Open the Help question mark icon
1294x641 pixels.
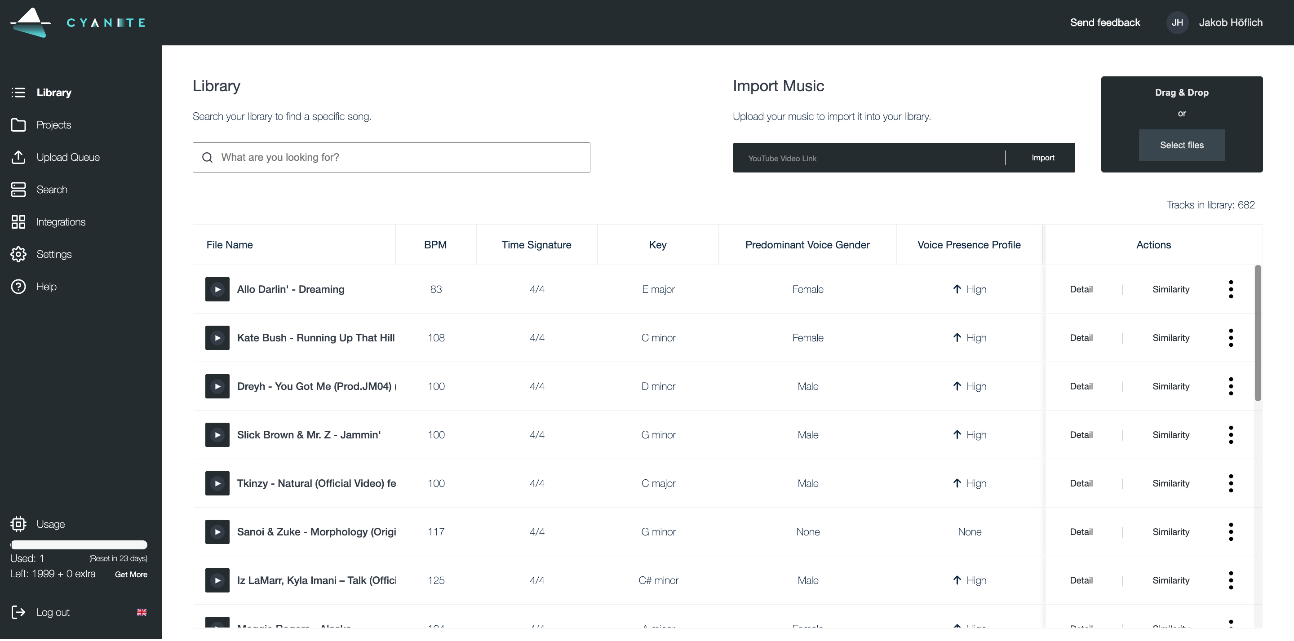coord(18,286)
